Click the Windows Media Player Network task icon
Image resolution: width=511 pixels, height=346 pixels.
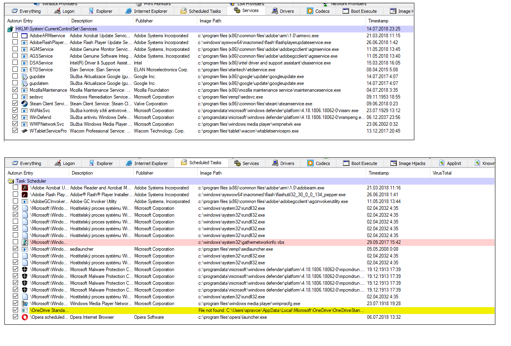click(25, 304)
